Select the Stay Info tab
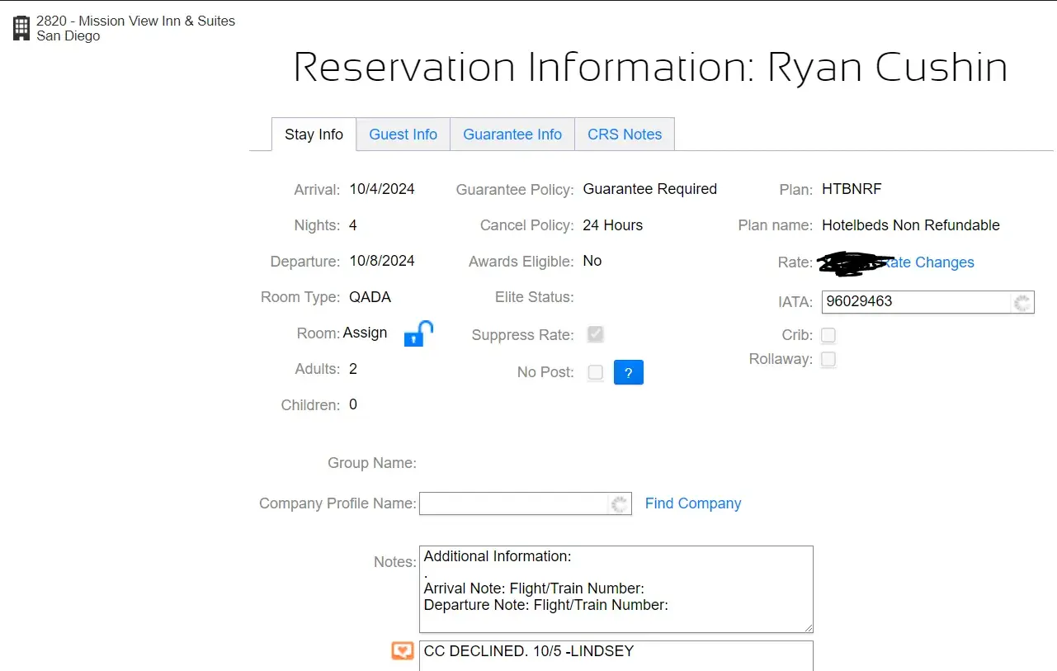The height and width of the screenshot is (671, 1057). click(314, 135)
